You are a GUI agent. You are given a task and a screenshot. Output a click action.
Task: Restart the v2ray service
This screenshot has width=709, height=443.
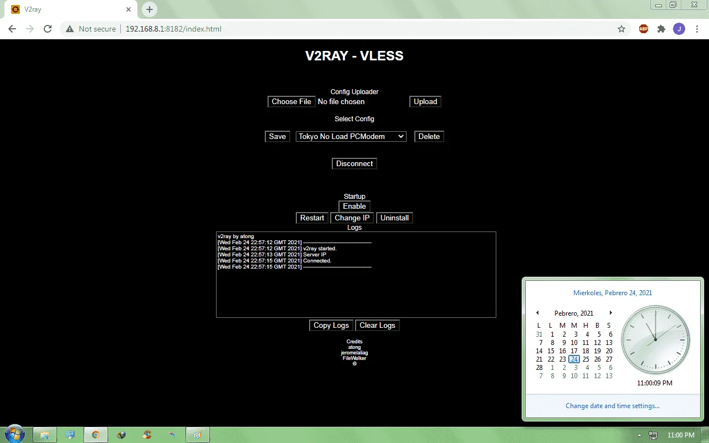pos(312,218)
